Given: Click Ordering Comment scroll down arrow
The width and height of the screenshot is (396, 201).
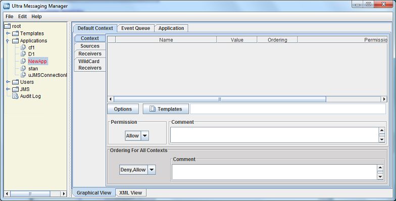Looking at the screenshot, I should 380,177.
